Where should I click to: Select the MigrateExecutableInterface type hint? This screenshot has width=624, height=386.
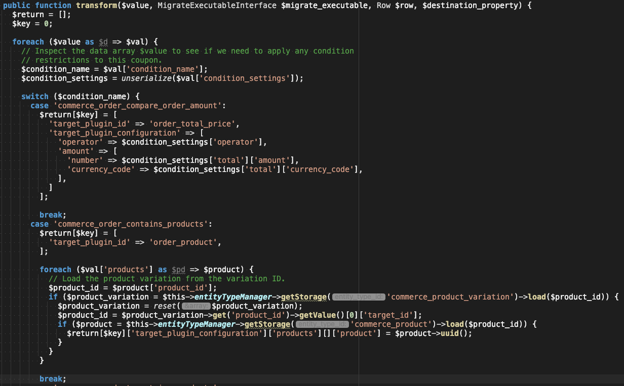pos(217,5)
